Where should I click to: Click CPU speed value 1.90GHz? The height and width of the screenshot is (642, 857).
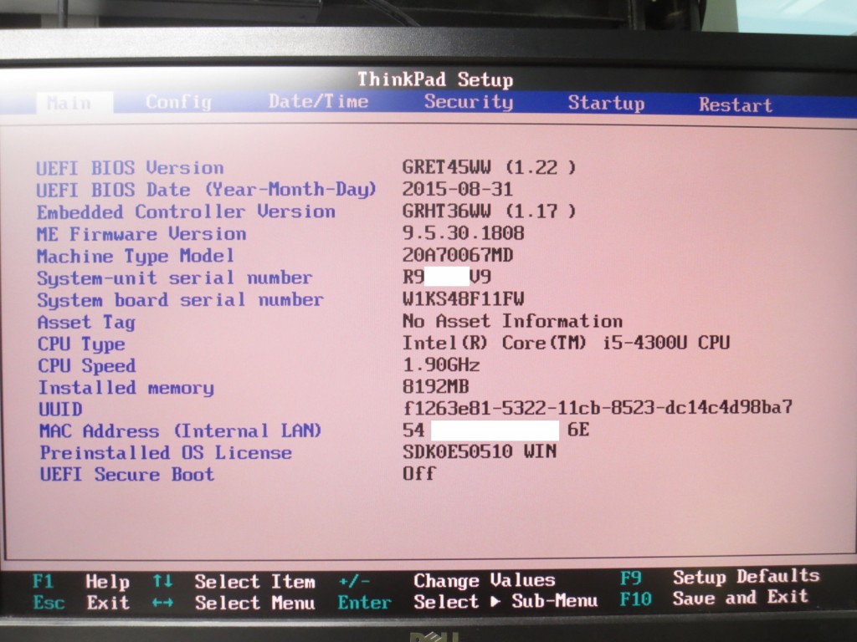[x=441, y=364]
